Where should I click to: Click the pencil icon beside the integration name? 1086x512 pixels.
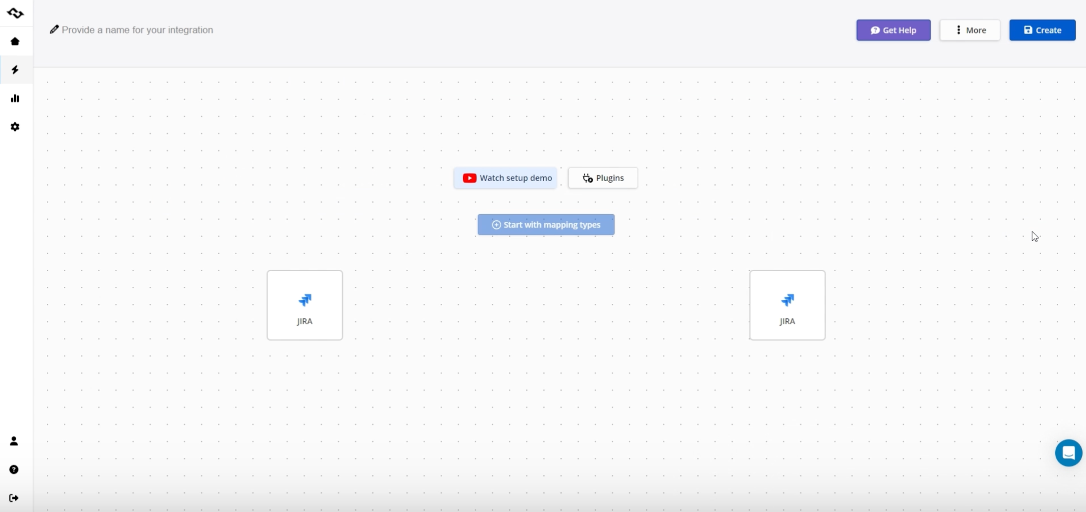pyautogui.click(x=54, y=30)
